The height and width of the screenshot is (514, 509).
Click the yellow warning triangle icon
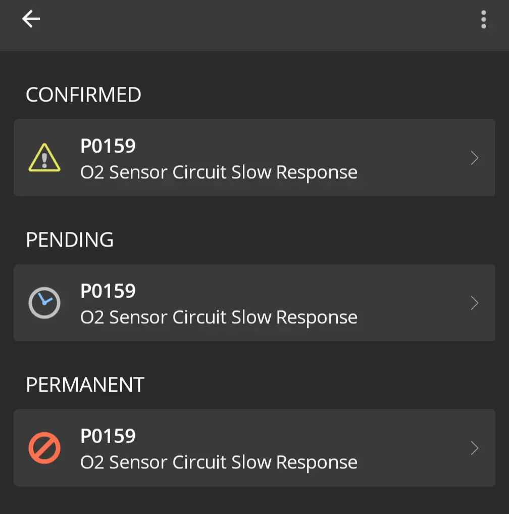[x=44, y=158]
